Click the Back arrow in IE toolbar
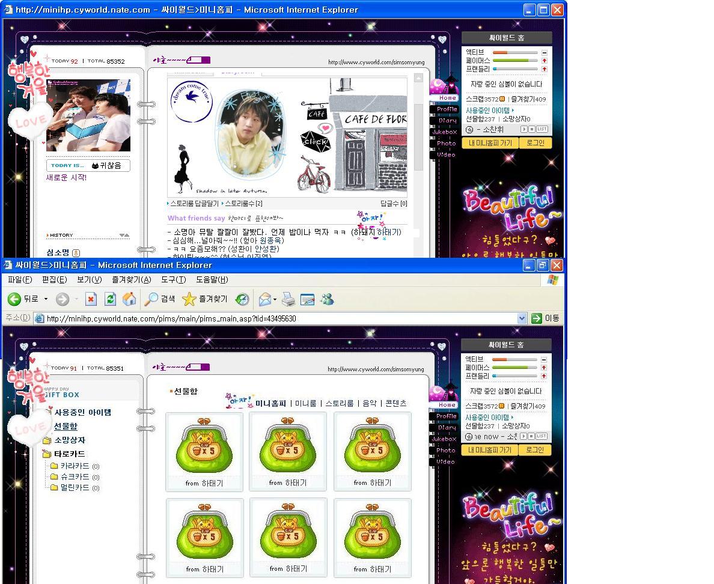 tap(14, 299)
